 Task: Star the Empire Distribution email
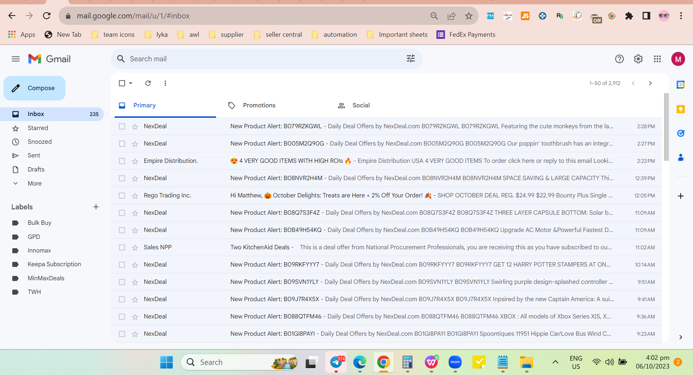[135, 161]
